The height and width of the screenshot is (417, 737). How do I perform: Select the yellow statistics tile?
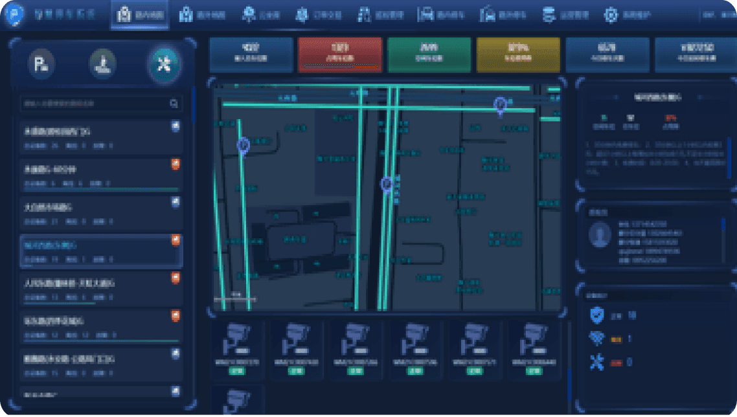point(519,54)
